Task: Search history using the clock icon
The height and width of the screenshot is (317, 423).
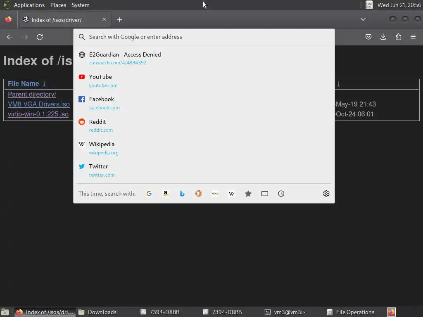Action: [281, 194]
